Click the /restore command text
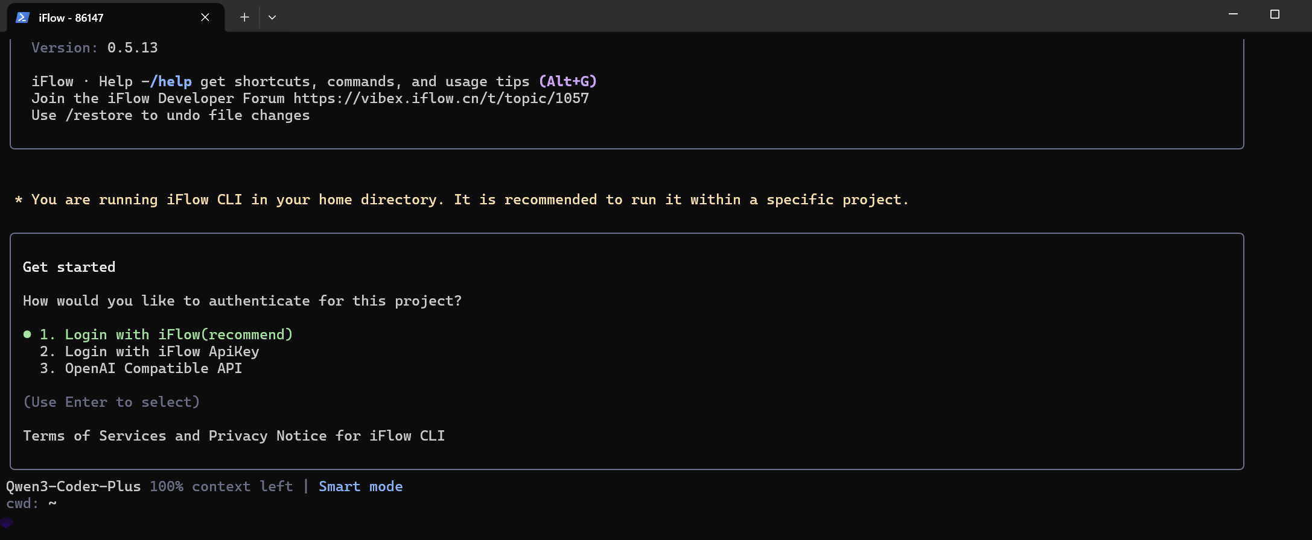 point(98,115)
